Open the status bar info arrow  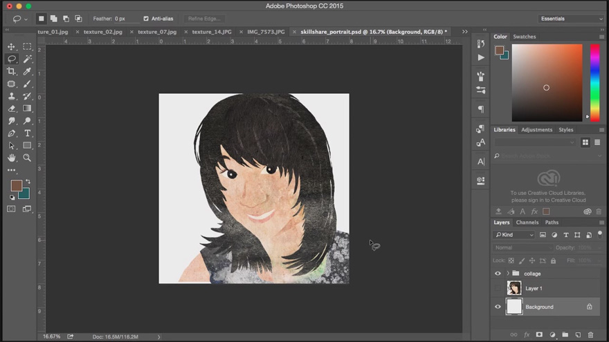coord(158,337)
